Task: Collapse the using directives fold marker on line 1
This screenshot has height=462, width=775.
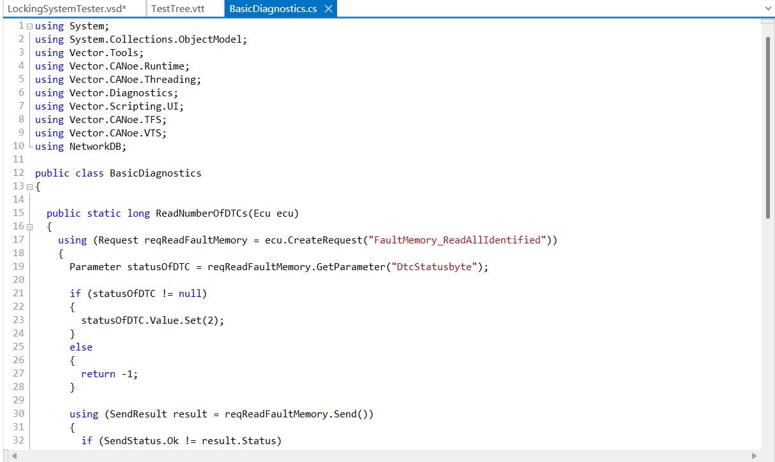Action: [29, 25]
